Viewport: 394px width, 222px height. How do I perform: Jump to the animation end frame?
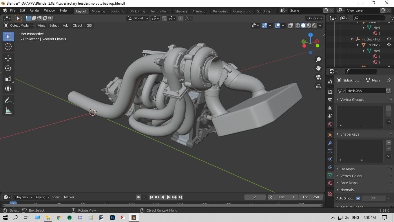[x=180, y=197]
